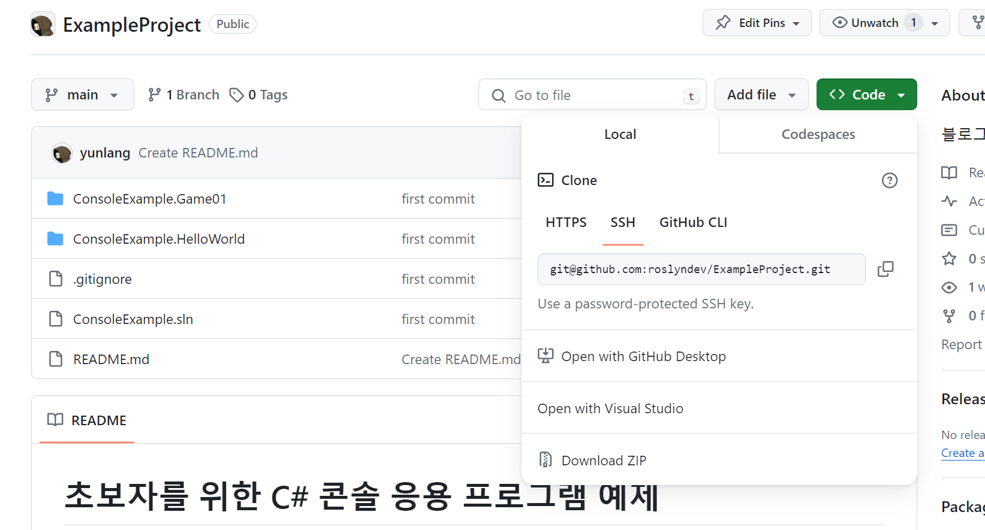Screen dimensions: 985x530
Task: Open the ConsoleExample.HelloWorld folder
Action: click(159, 239)
